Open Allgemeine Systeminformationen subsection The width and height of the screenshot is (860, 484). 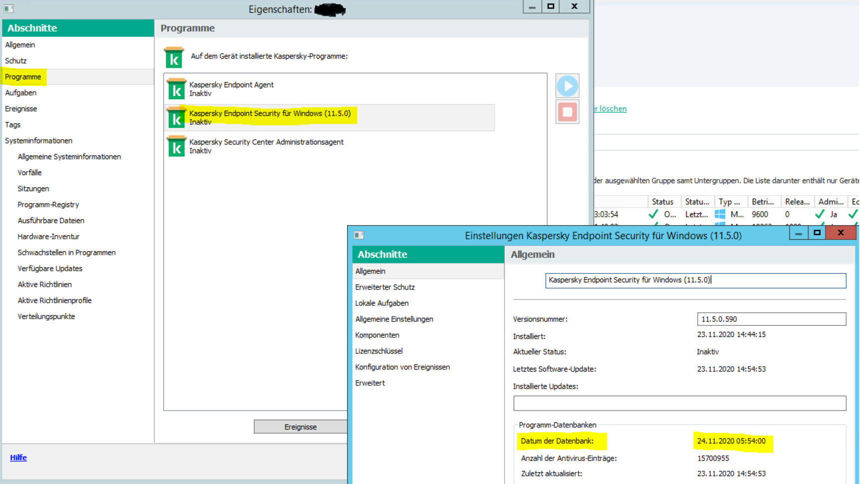point(69,157)
